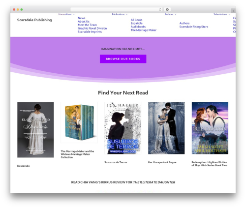Open Española submenu link
246x208 pixels.
coord(136,23)
